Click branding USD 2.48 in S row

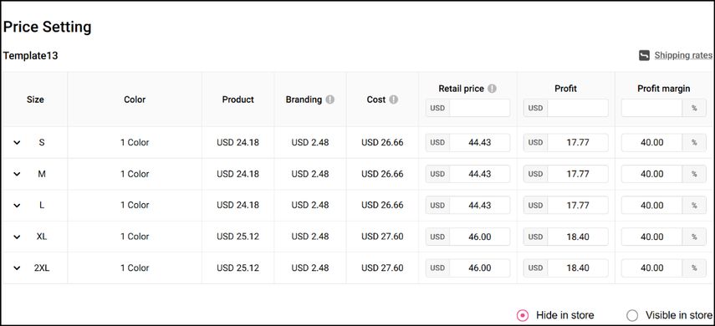(x=310, y=143)
